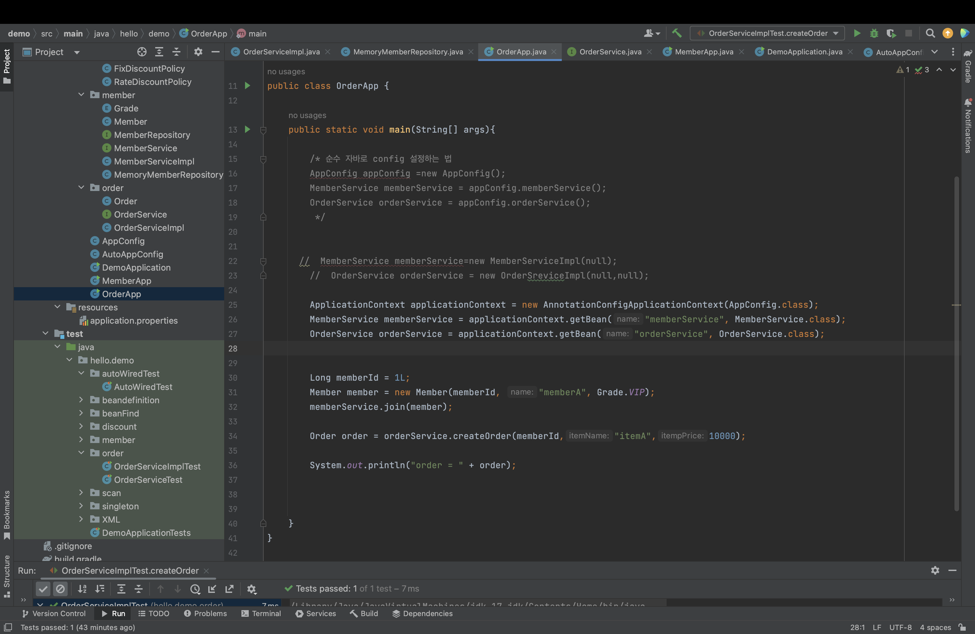Build project with hammer icon
The width and height of the screenshot is (975, 634).
tap(677, 33)
